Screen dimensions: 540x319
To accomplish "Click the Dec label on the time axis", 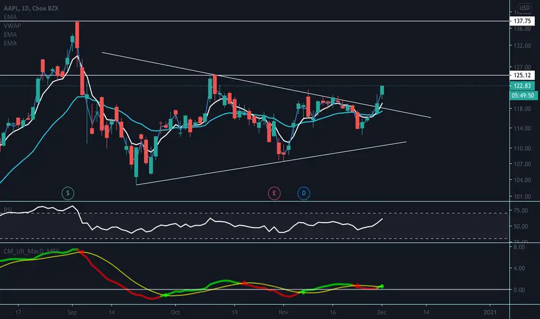I will coord(382,313).
